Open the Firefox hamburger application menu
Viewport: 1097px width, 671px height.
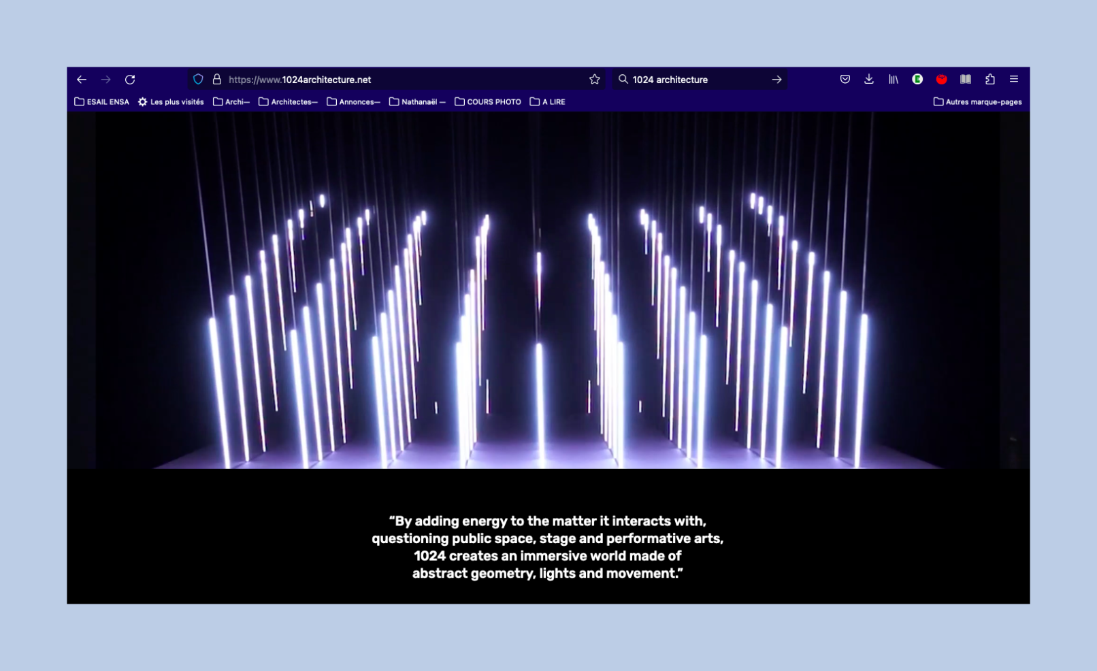1013,80
